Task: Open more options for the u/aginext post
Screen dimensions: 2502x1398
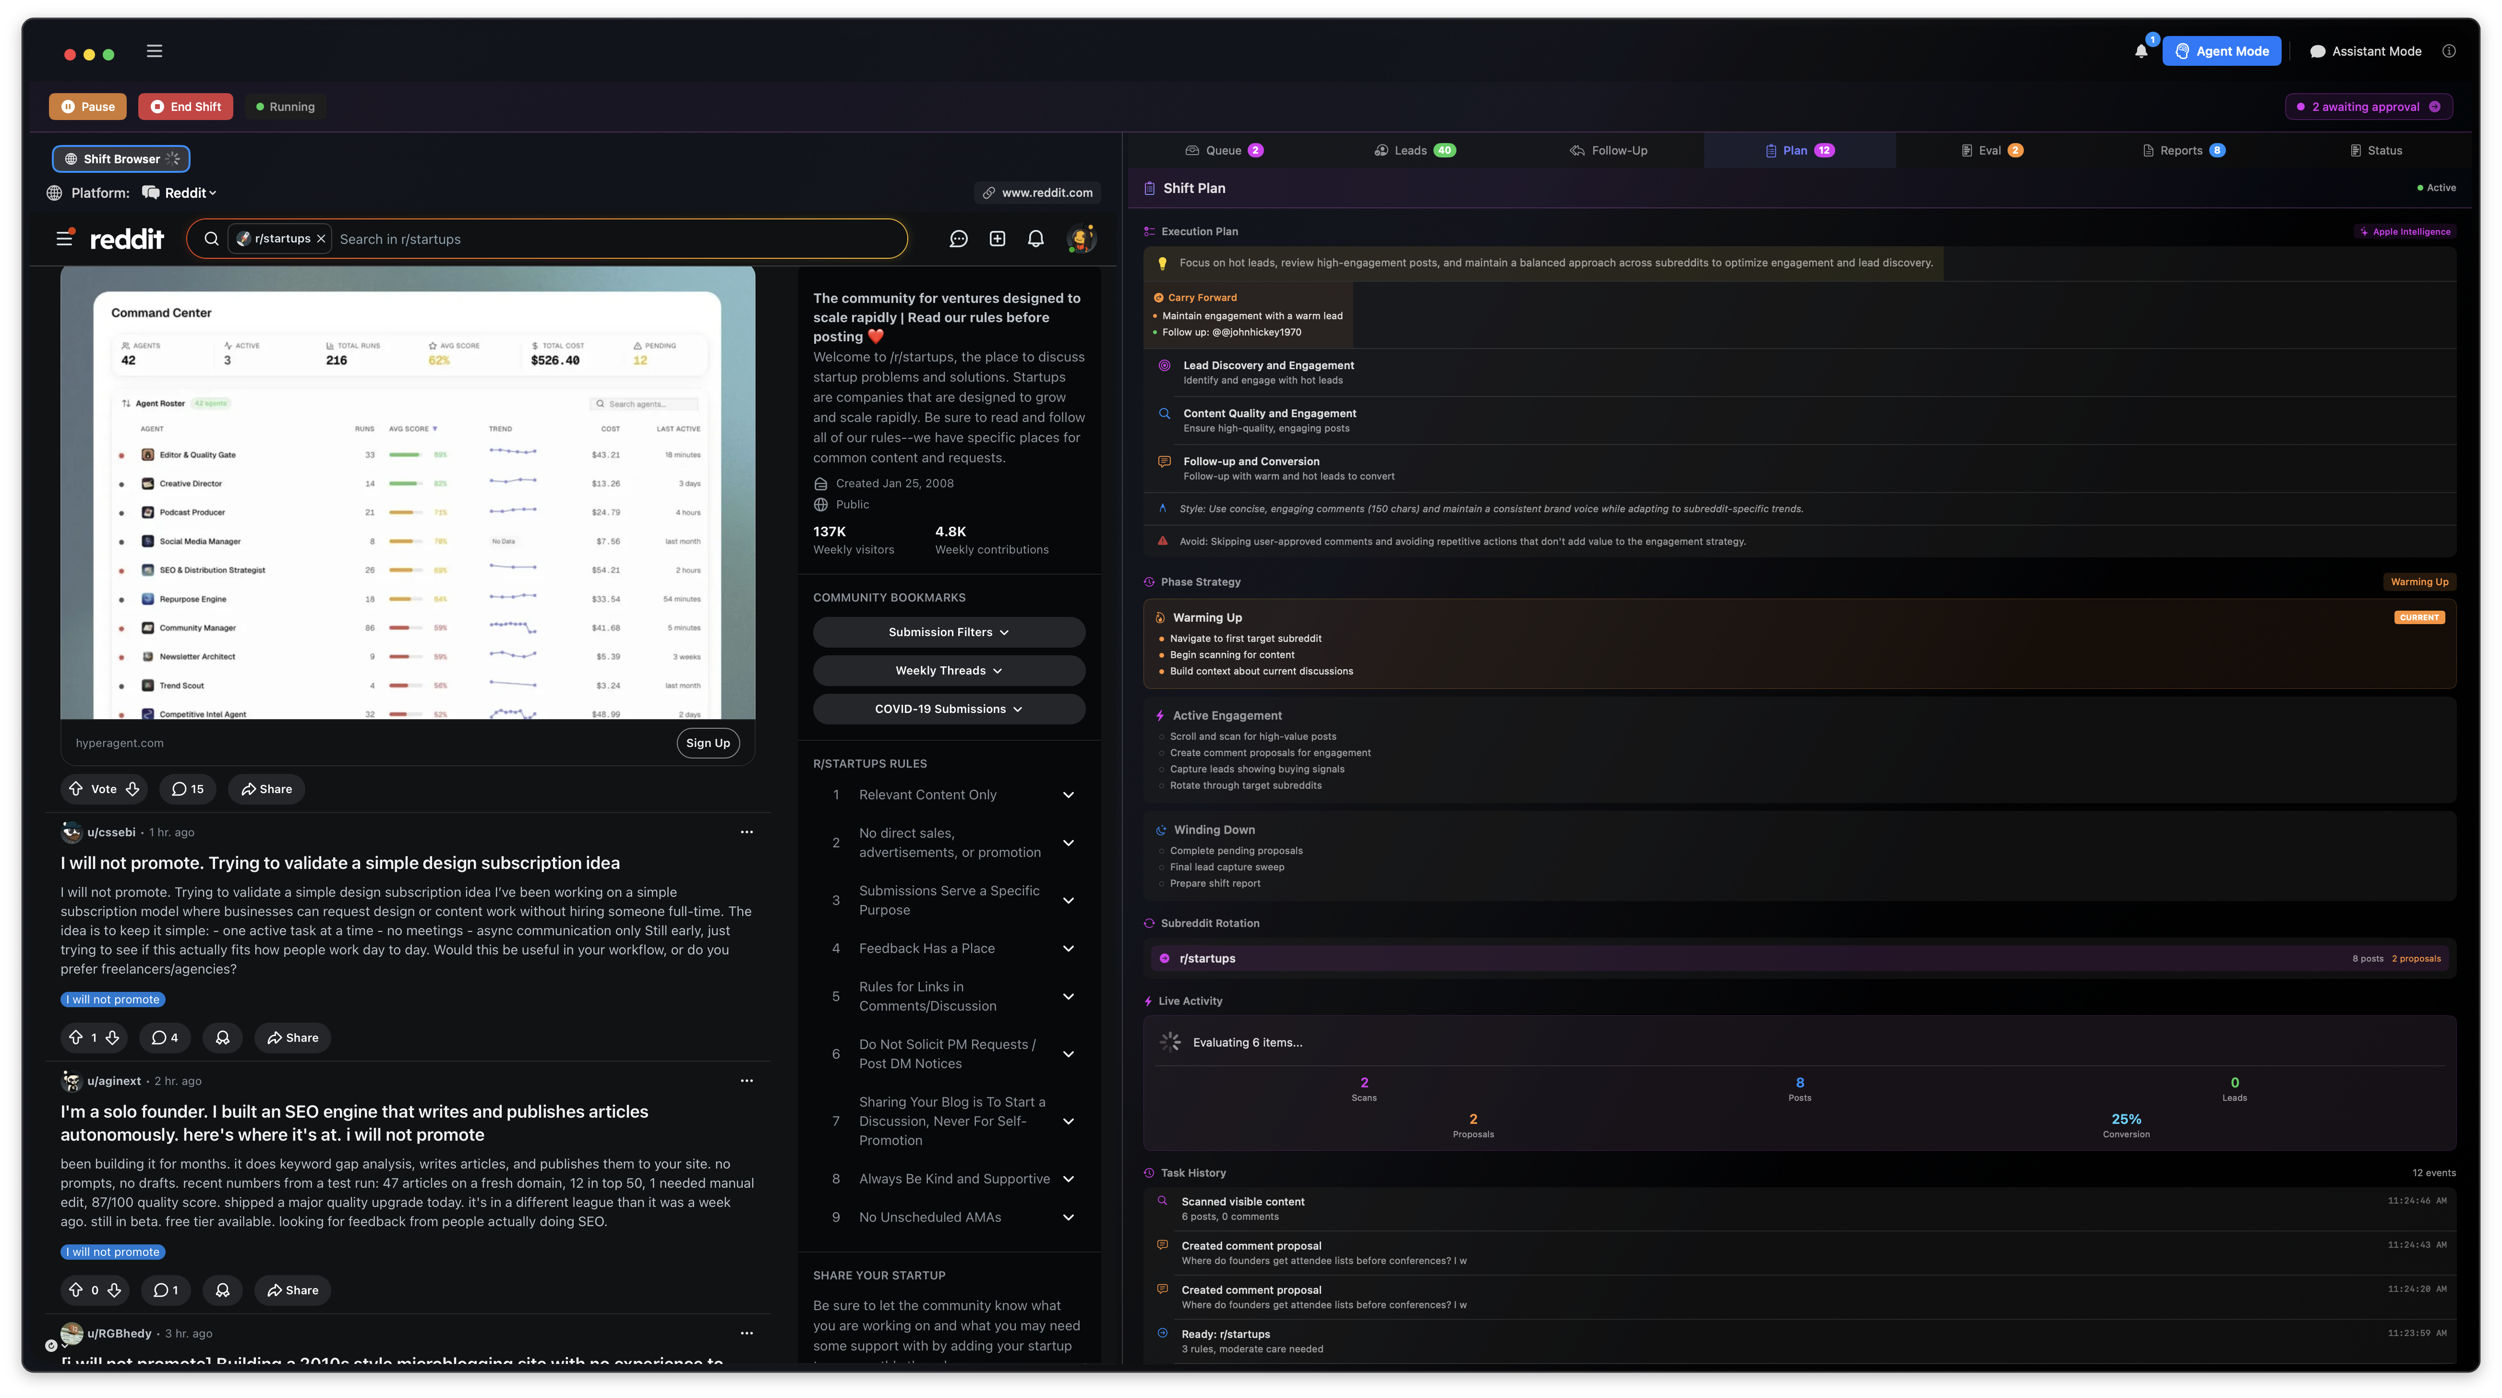Action: coord(747,1080)
